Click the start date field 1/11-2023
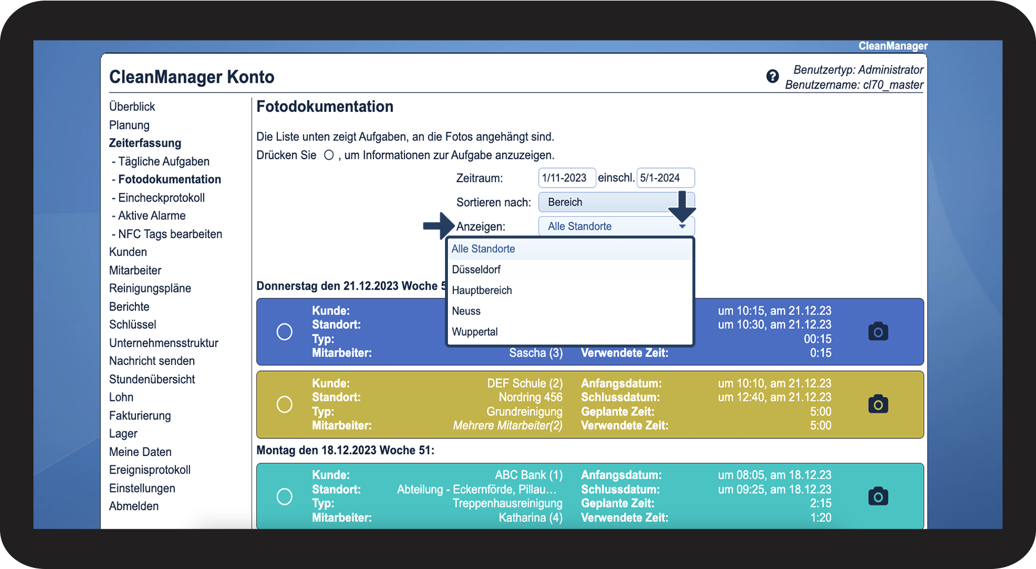Image resolution: width=1036 pixels, height=569 pixels. [x=566, y=178]
